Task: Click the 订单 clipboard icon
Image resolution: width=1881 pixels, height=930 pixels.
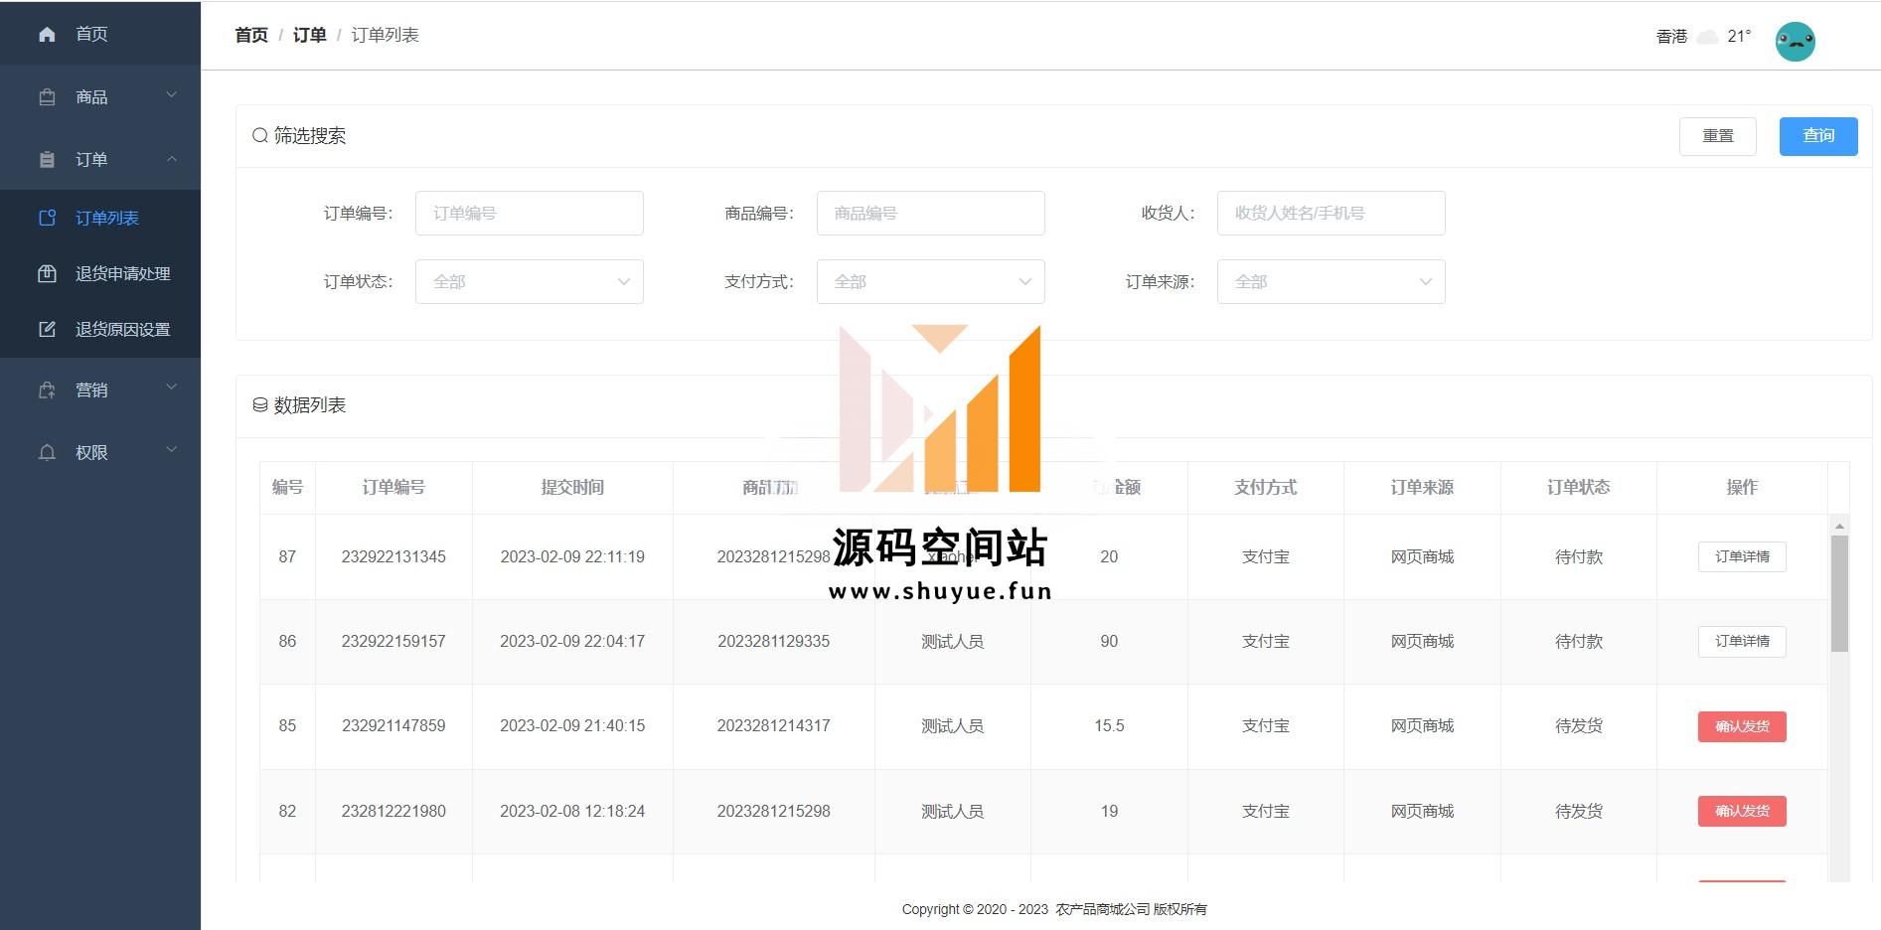Action: (47, 159)
